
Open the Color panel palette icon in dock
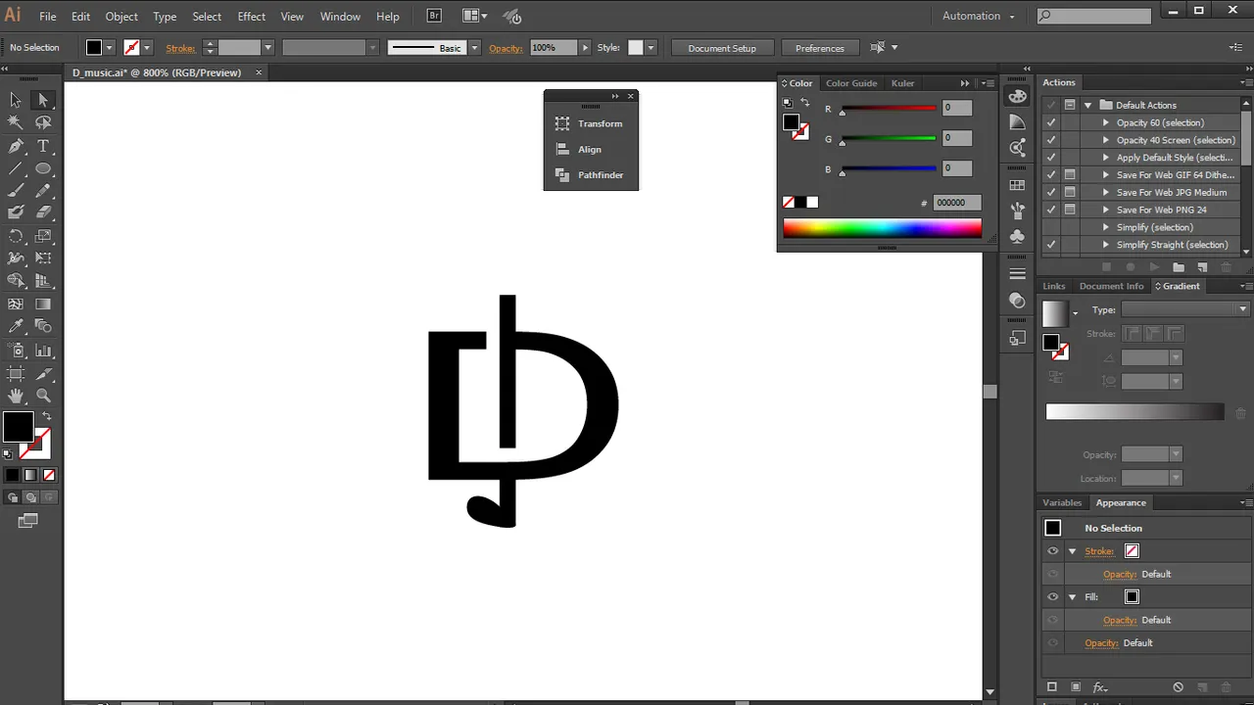coord(1018,96)
